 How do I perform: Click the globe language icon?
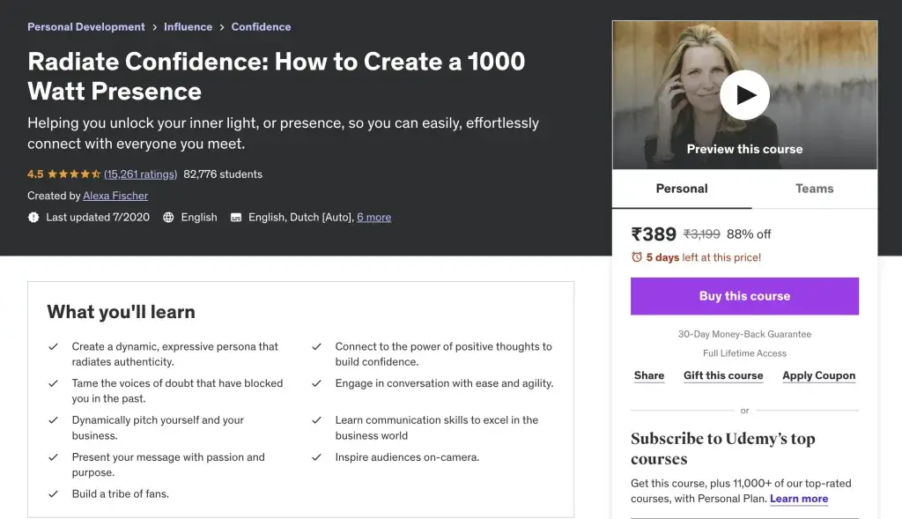click(168, 218)
